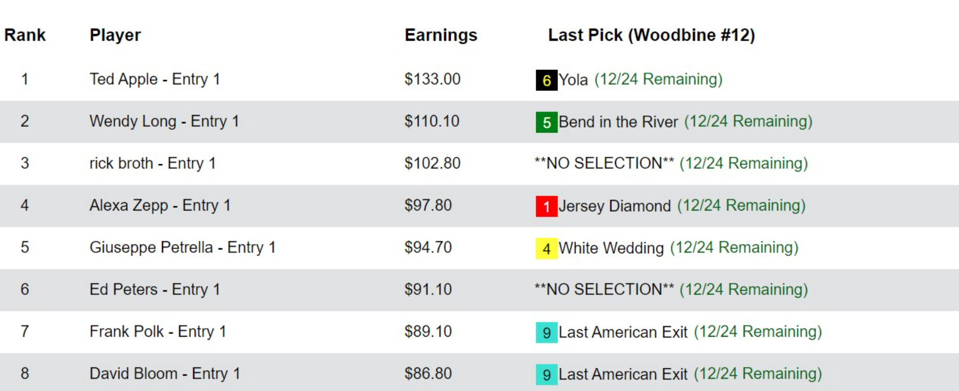Viewport: 959px width, 391px height.
Task: Select rick broth - Entry 1 row
Action: point(152,163)
